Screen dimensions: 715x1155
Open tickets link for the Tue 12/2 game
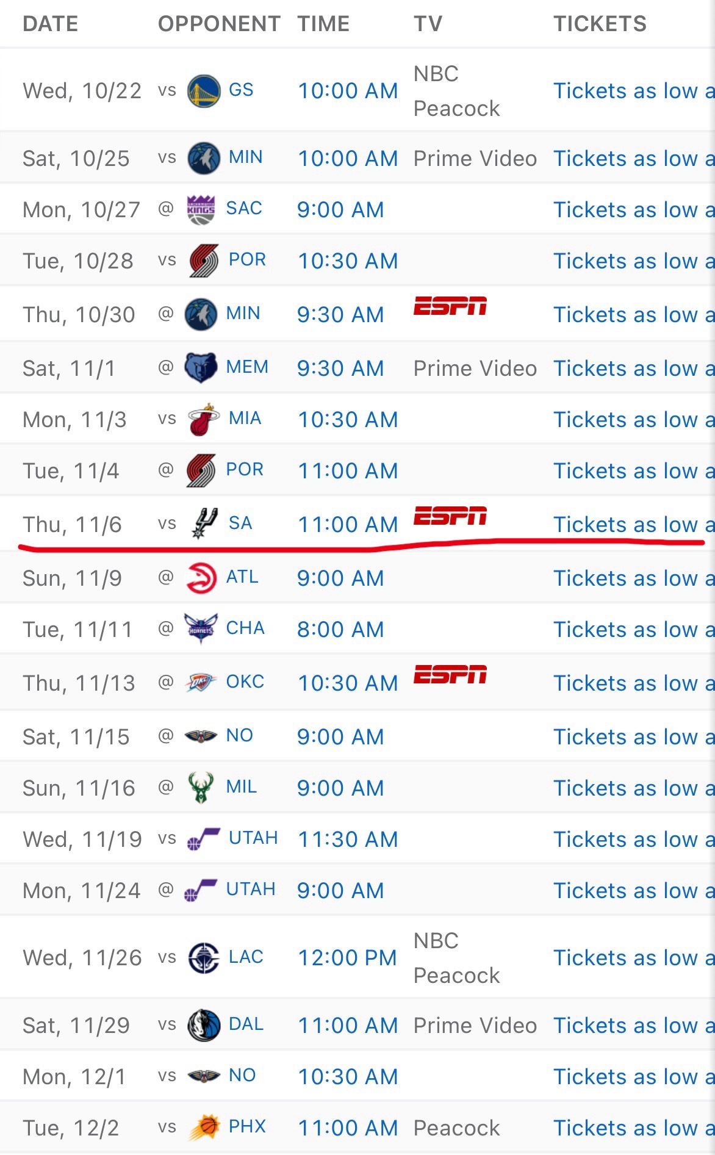point(633,1128)
